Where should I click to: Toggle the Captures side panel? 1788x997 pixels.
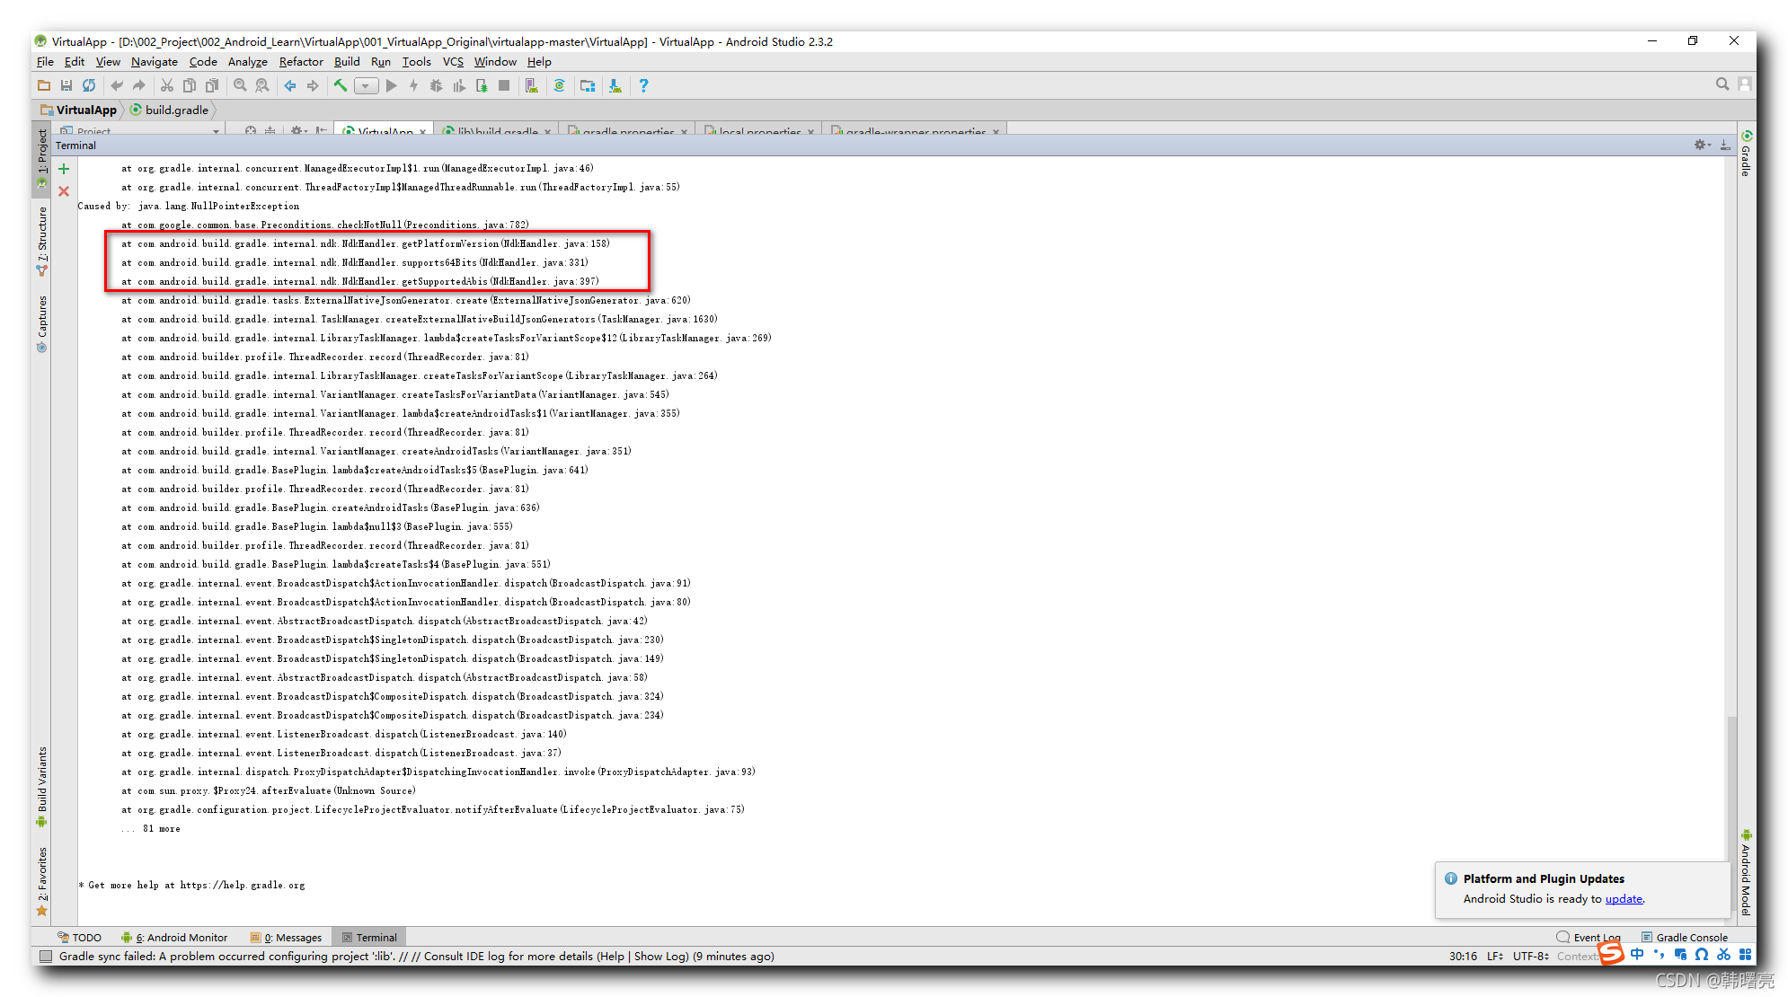click(x=41, y=323)
